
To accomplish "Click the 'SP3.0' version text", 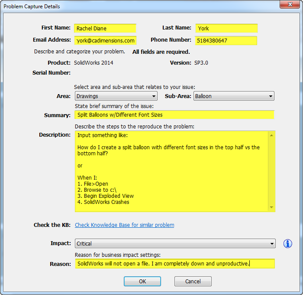I will (201, 63).
